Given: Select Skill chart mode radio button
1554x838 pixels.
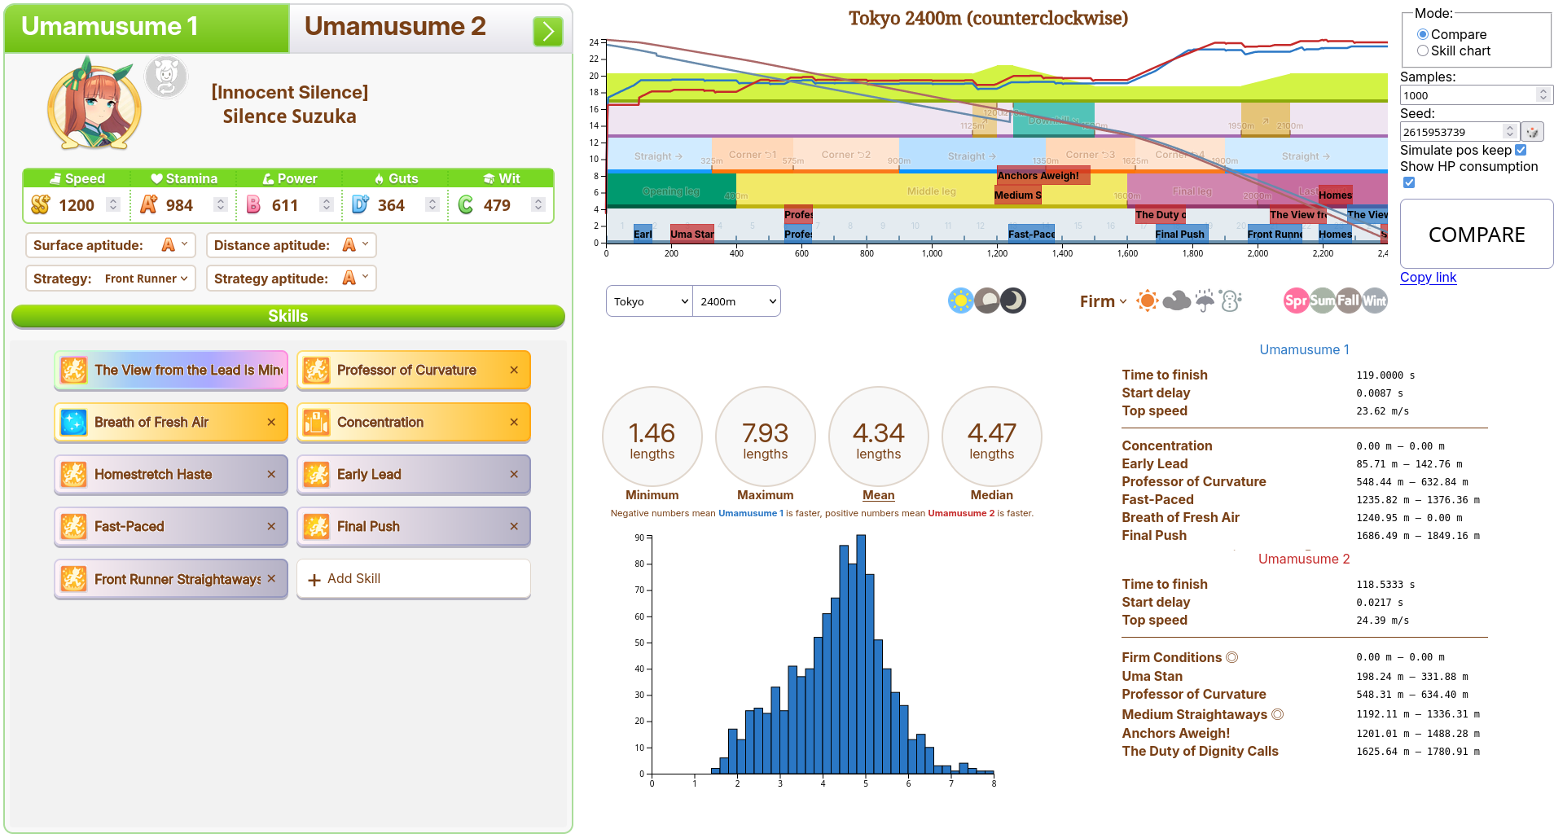Looking at the screenshot, I should [1423, 50].
